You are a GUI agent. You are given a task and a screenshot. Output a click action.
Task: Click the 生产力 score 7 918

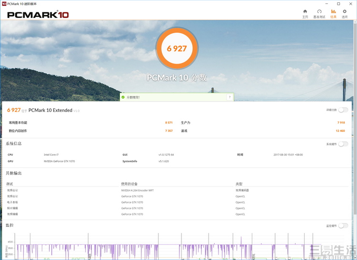pos(341,123)
